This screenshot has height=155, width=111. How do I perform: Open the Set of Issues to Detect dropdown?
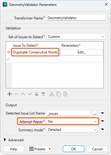76,37
